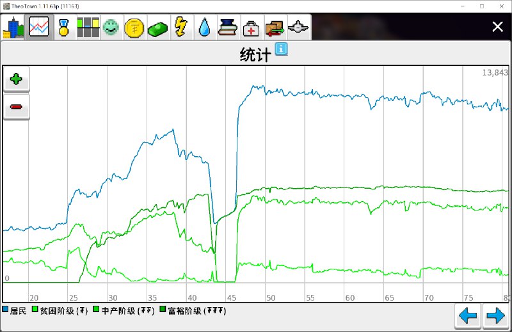This screenshot has height=332, width=512.
Task: Open the green smiley happiness tab
Action: click(x=111, y=28)
